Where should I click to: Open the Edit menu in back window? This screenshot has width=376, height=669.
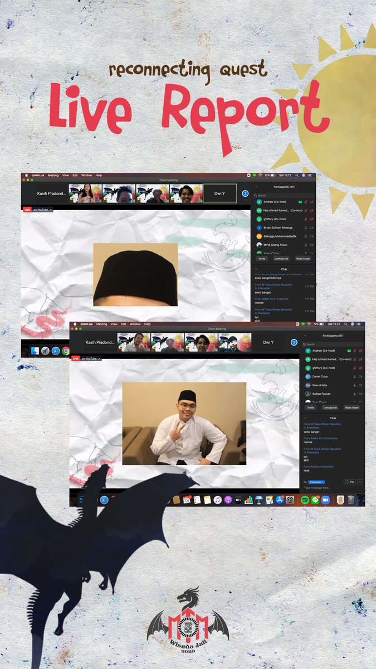tap(75, 175)
